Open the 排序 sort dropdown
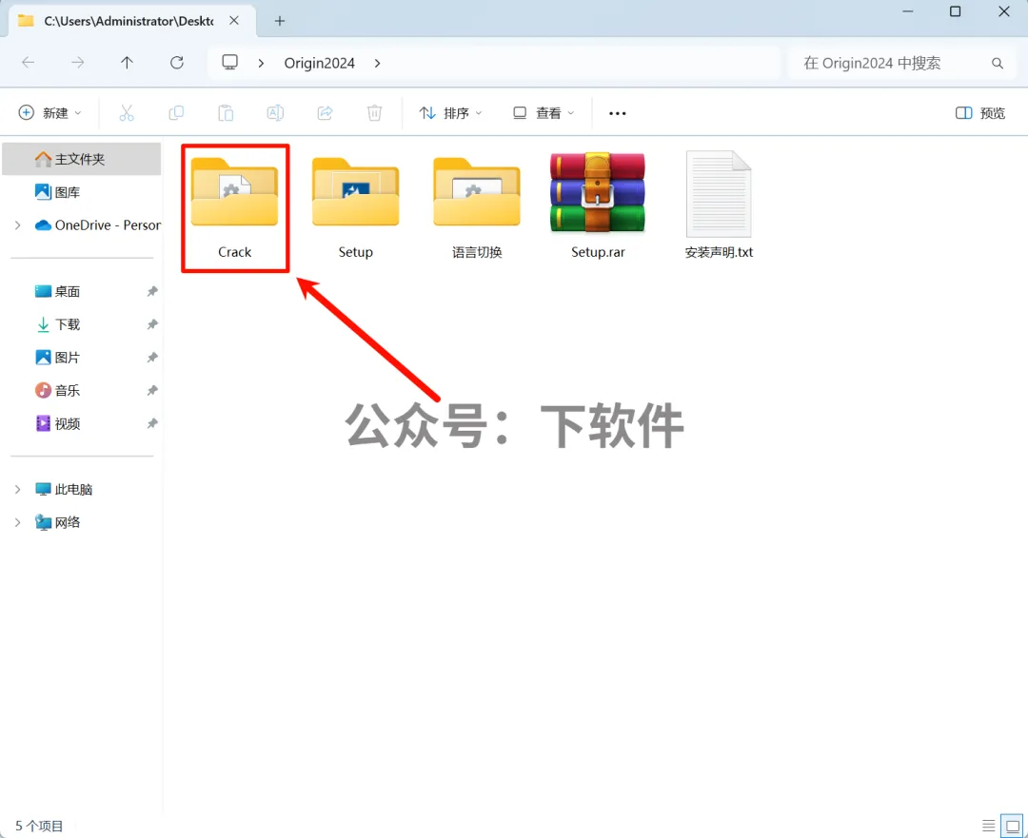Viewport: 1028px width, 838px height. point(451,113)
